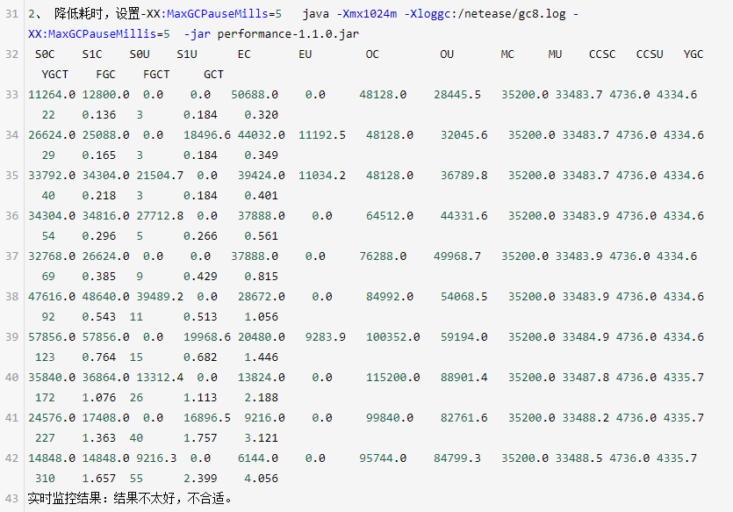Select the OC value '76288.0'

pos(383,256)
